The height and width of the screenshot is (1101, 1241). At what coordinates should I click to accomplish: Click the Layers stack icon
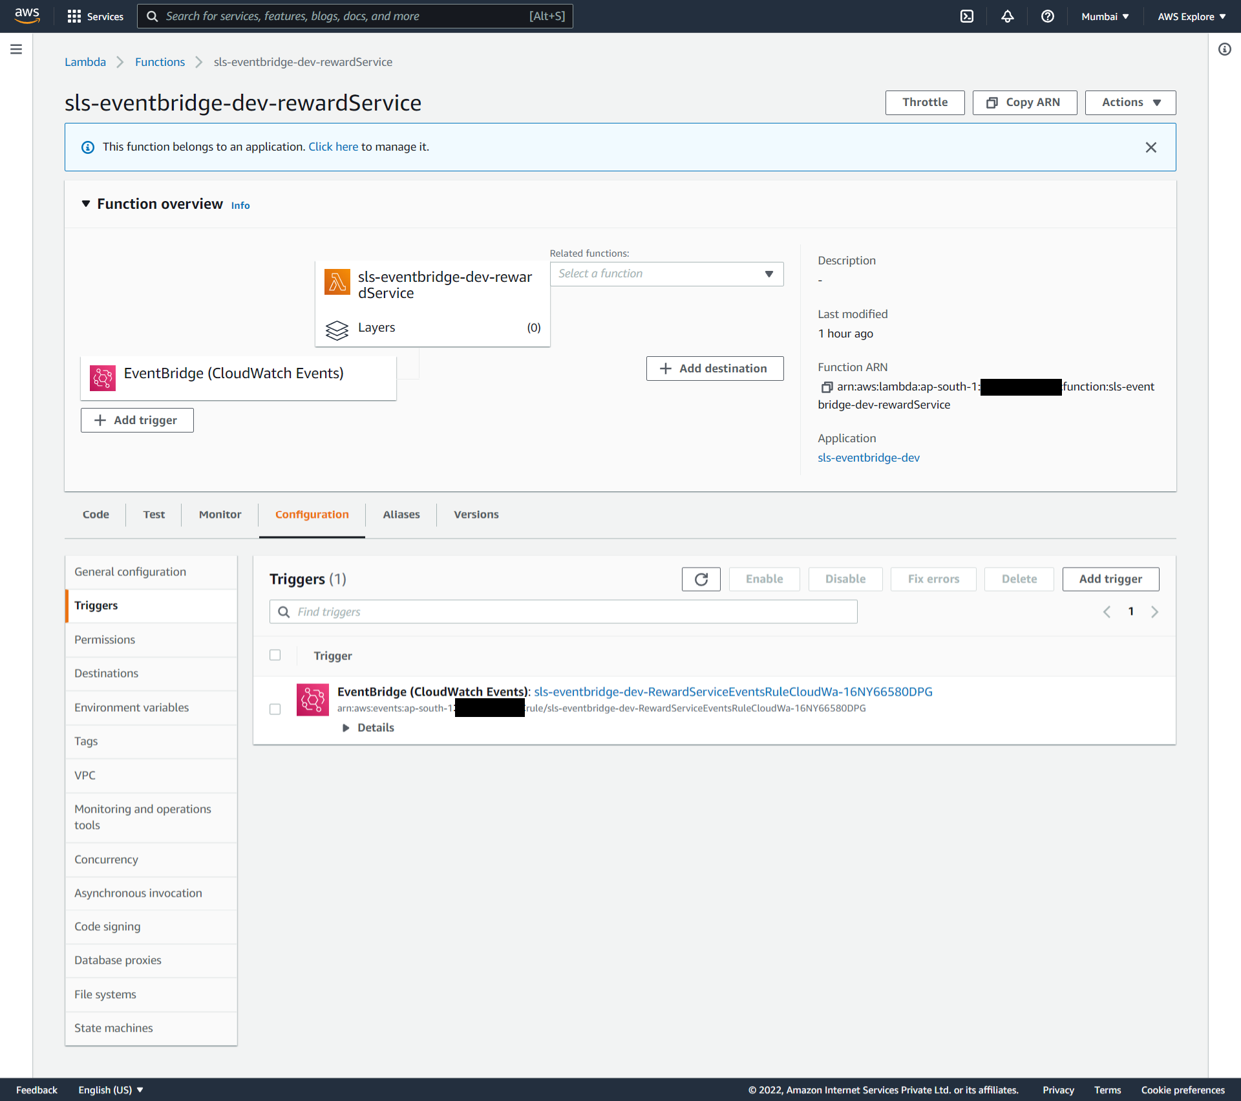(337, 330)
